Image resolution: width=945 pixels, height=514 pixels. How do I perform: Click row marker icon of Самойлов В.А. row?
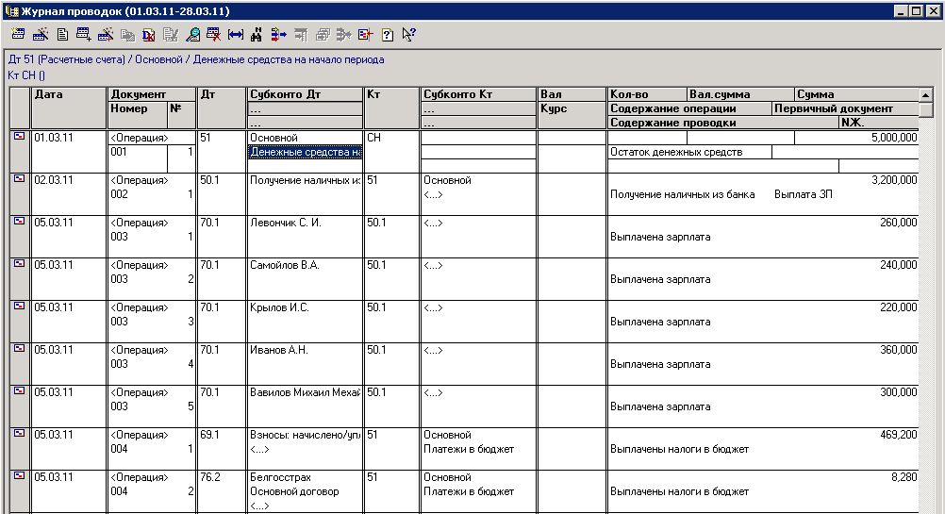[19, 263]
